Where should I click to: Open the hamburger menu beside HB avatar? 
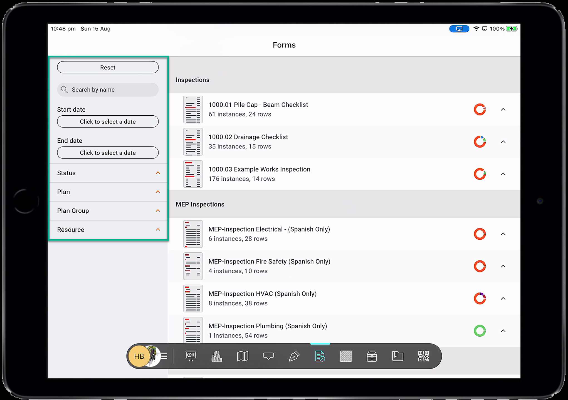pyautogui.click(x=164, y=356)
